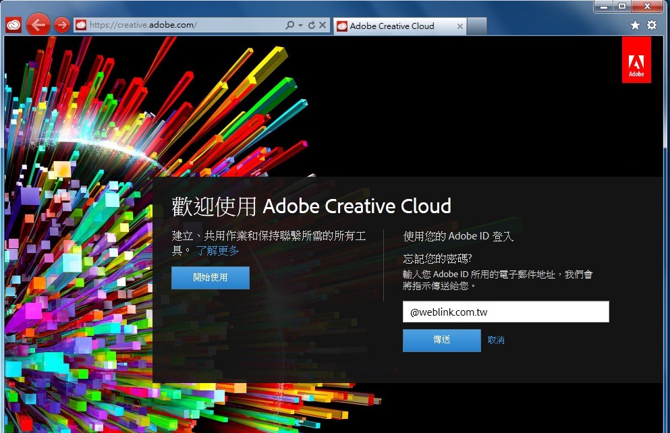Minimize the browser window

604,6
